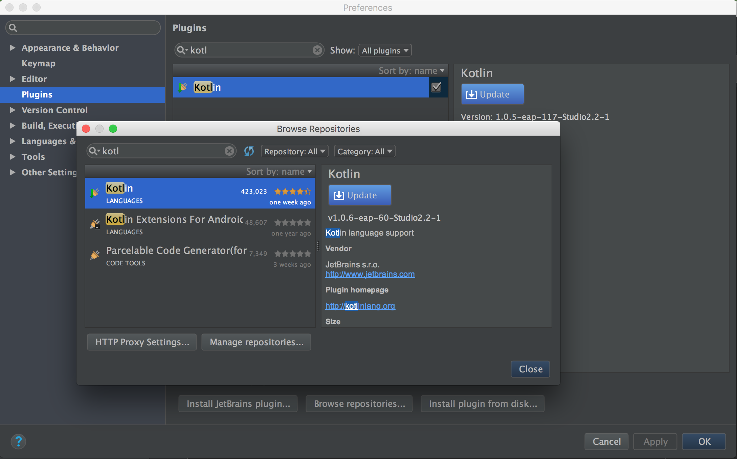
Task: Click the Kotlin plugin icon in repositories list
Action: 95,193
